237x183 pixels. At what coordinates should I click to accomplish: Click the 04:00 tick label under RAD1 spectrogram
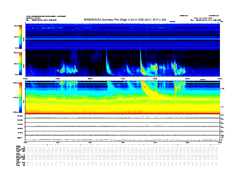point(58,79)
